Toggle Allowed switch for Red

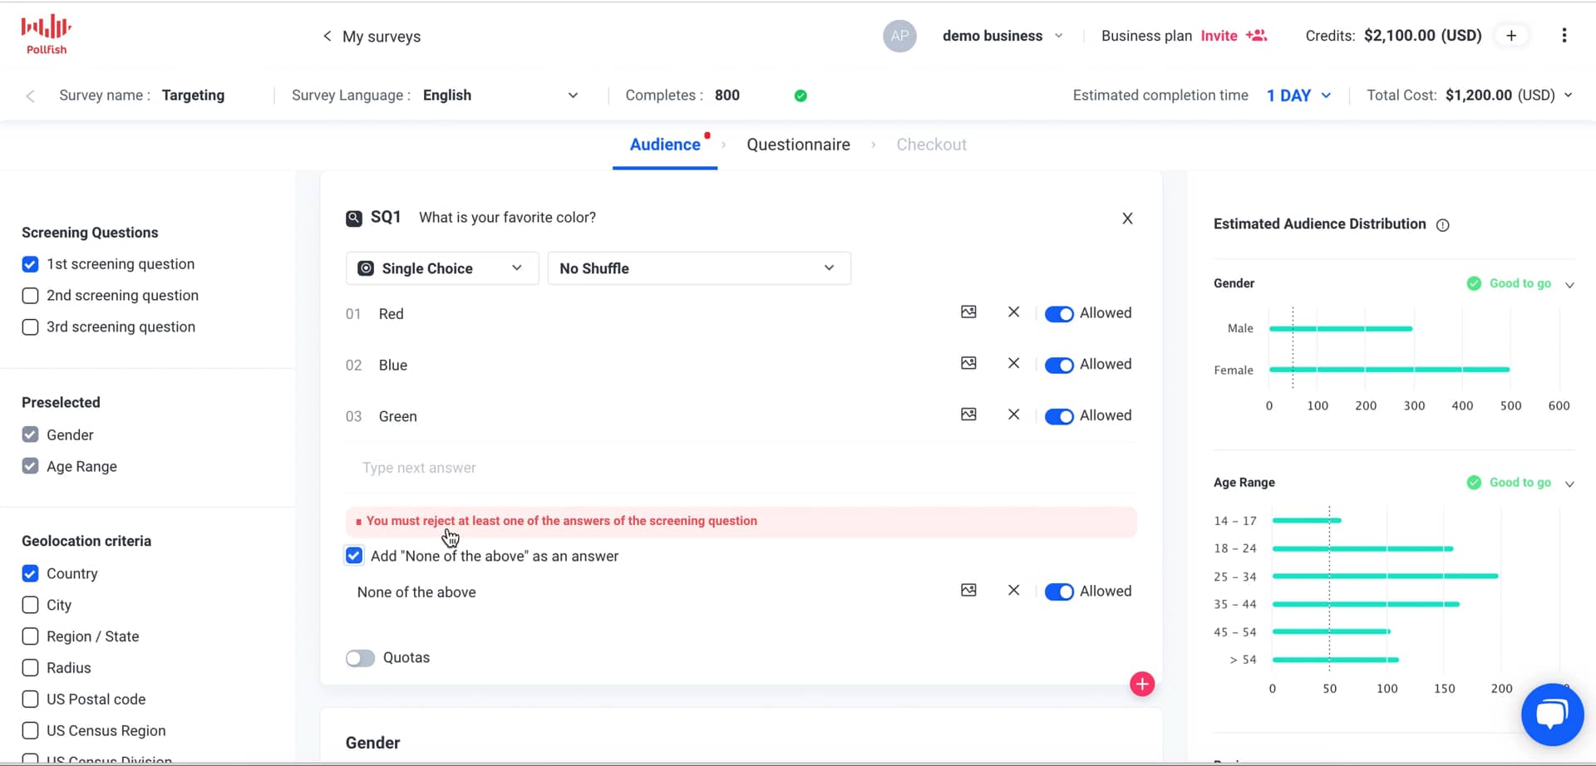coord(1059,314)
